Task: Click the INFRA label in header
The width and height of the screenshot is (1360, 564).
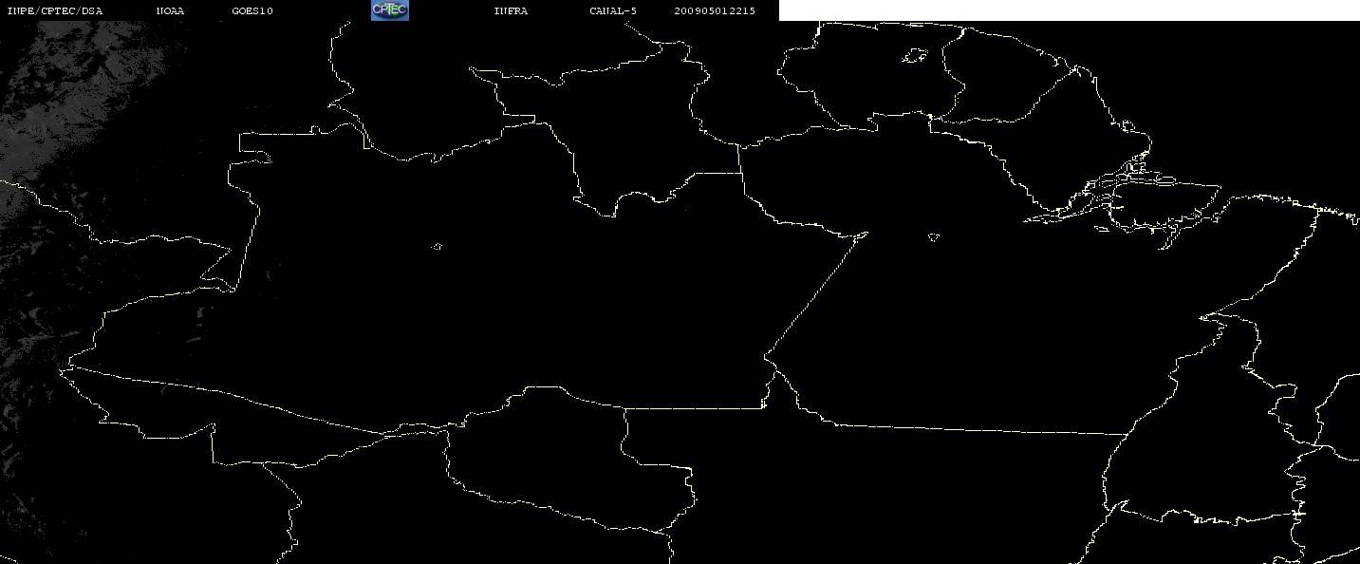Action: pyautogui.click(x=511, y=11)
